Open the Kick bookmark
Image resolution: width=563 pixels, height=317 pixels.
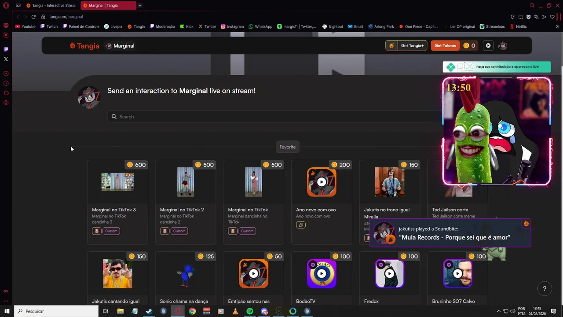tap(186, 26)
